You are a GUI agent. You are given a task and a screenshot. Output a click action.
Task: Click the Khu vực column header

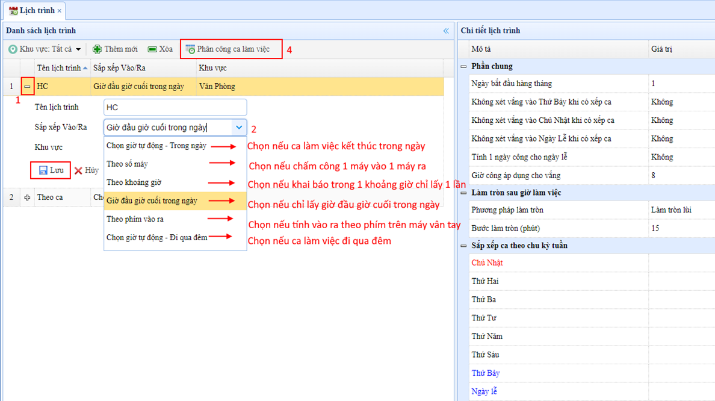pos(320,68)
